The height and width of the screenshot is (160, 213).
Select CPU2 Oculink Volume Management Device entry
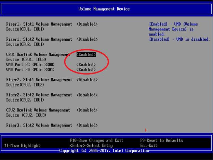(x=38, y=112)
